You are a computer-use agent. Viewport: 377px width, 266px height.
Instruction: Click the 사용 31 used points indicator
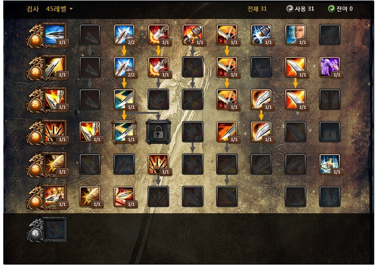(300, 9)
